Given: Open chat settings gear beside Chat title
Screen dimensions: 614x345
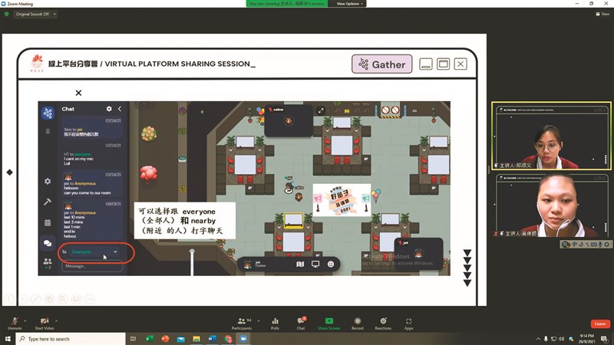Looking at the screenshot, I should tap(109, 109).
